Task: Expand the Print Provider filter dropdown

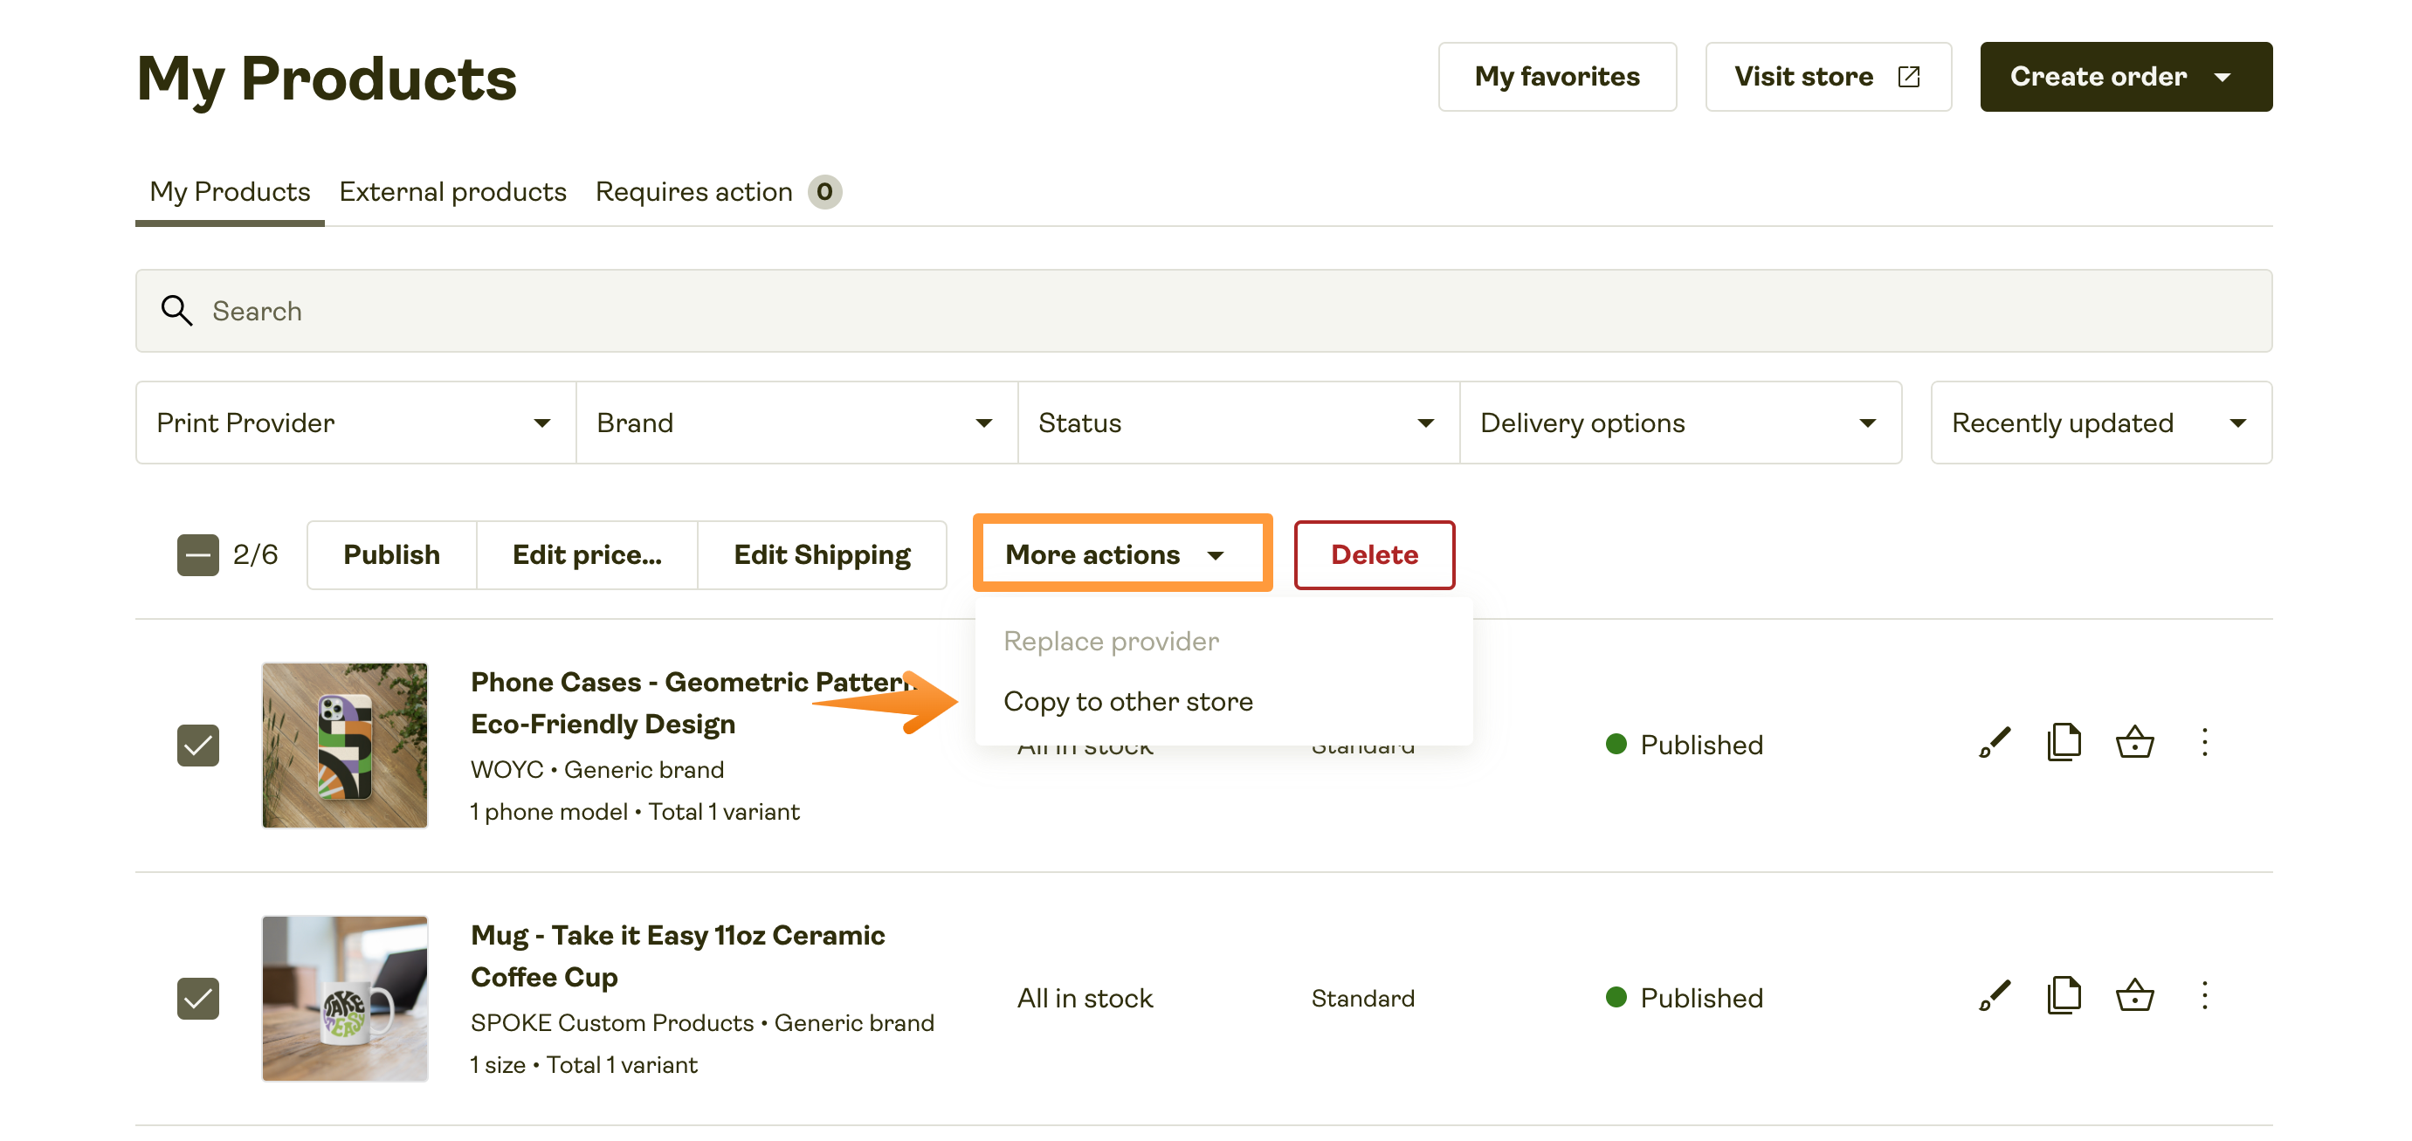Action: [x=355, y=423]
